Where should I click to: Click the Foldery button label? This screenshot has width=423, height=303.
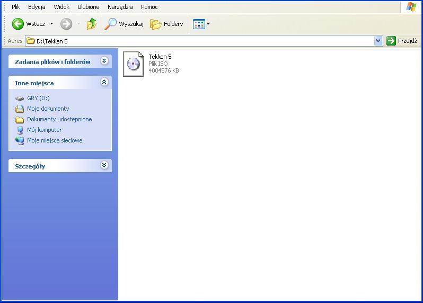pyautogui.click(x=173, y=24)
